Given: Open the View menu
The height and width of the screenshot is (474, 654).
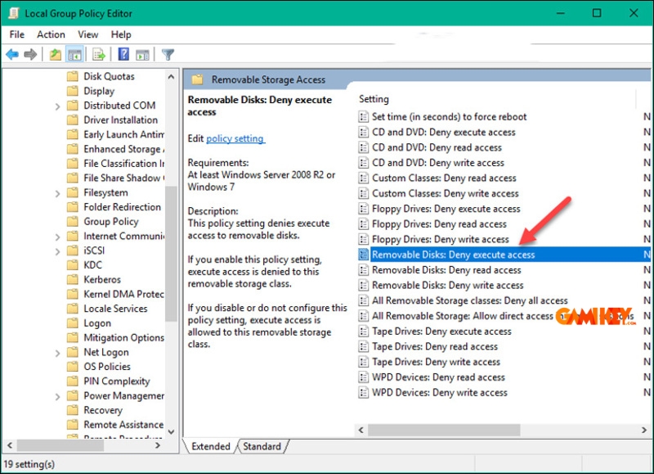Looking at the screenshot, I should click(87, 34).
